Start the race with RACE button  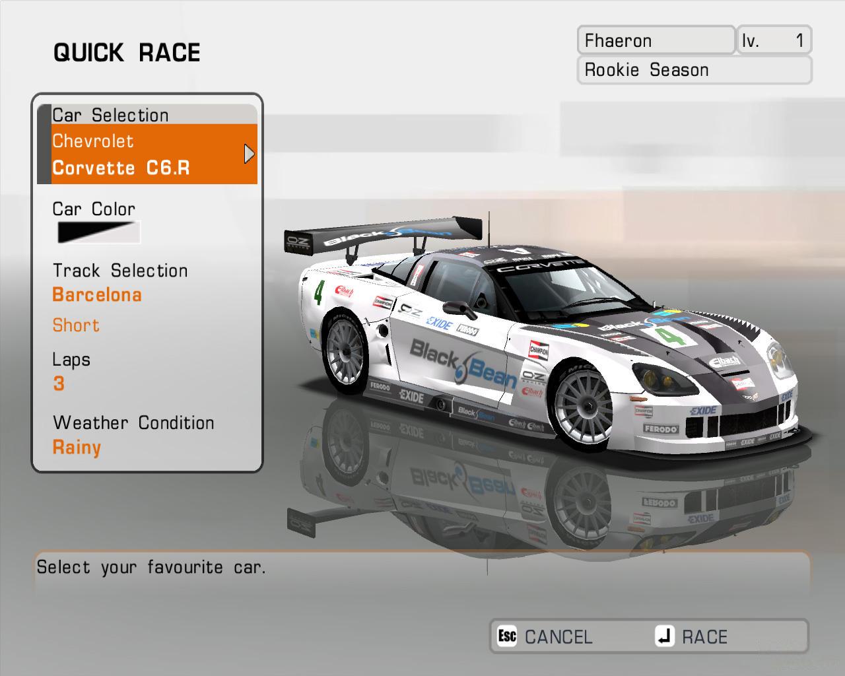click(x=704, y=637)
